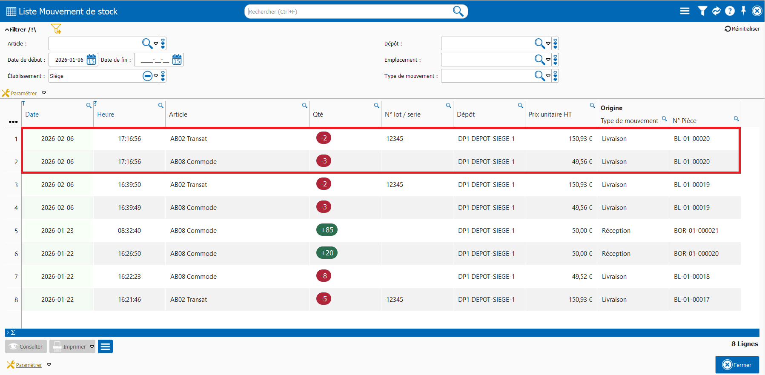The height and width of the screenshot is (375, 765).
Task: Open favorites hearts next to the Article field
Action: (x=163, y=43)
